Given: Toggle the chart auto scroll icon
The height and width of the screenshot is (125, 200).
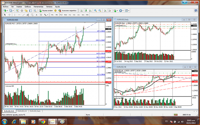Looking at the screenshot, I should point(105,11).
